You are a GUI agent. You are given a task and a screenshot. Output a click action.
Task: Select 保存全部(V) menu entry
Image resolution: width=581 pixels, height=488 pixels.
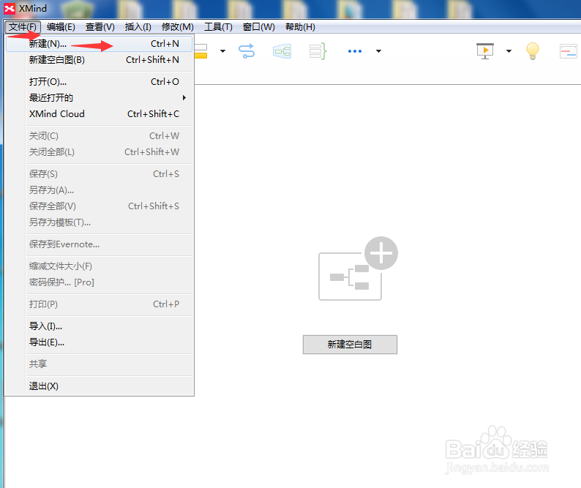[100, 206]
